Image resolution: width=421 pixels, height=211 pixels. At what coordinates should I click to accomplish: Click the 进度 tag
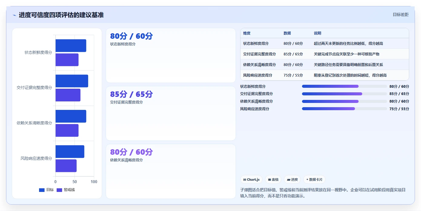click(x=292, y=180)
